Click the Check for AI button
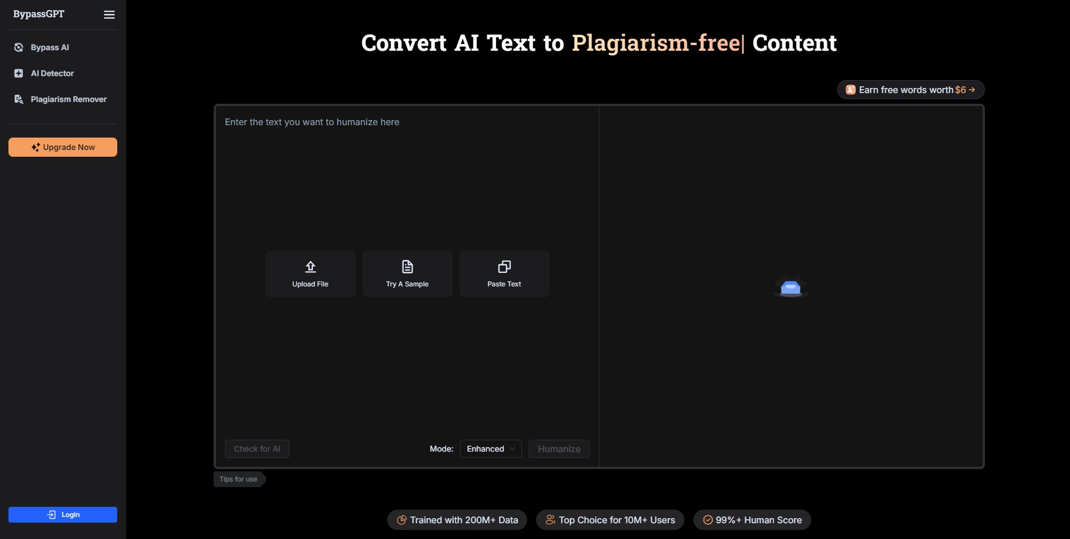The height and width of the screenshot is (539, 1070). point(257,449)
